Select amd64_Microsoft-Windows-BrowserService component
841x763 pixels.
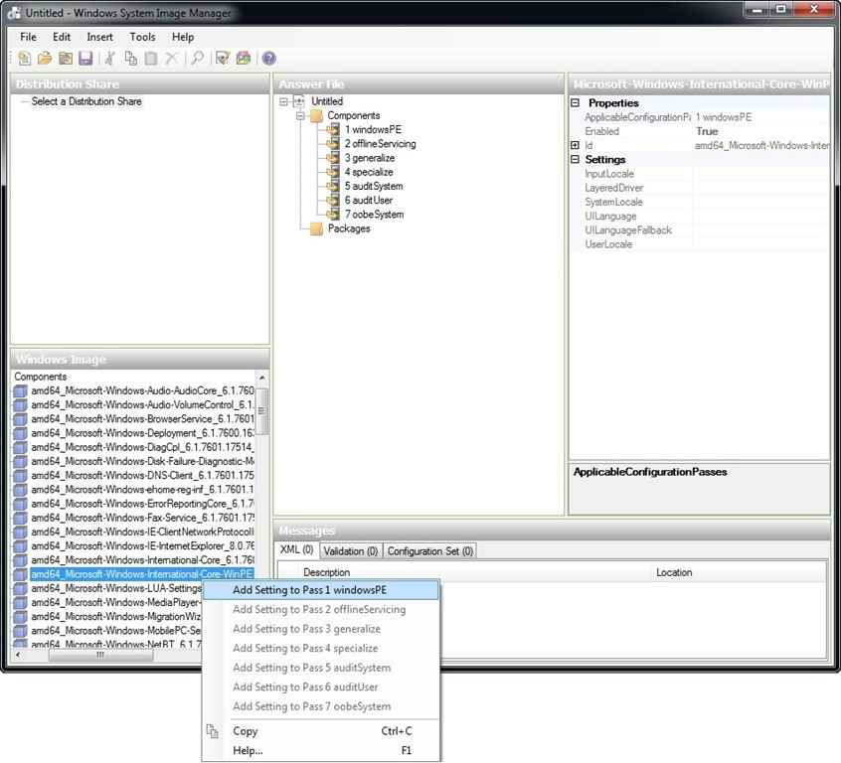(142, 419)
